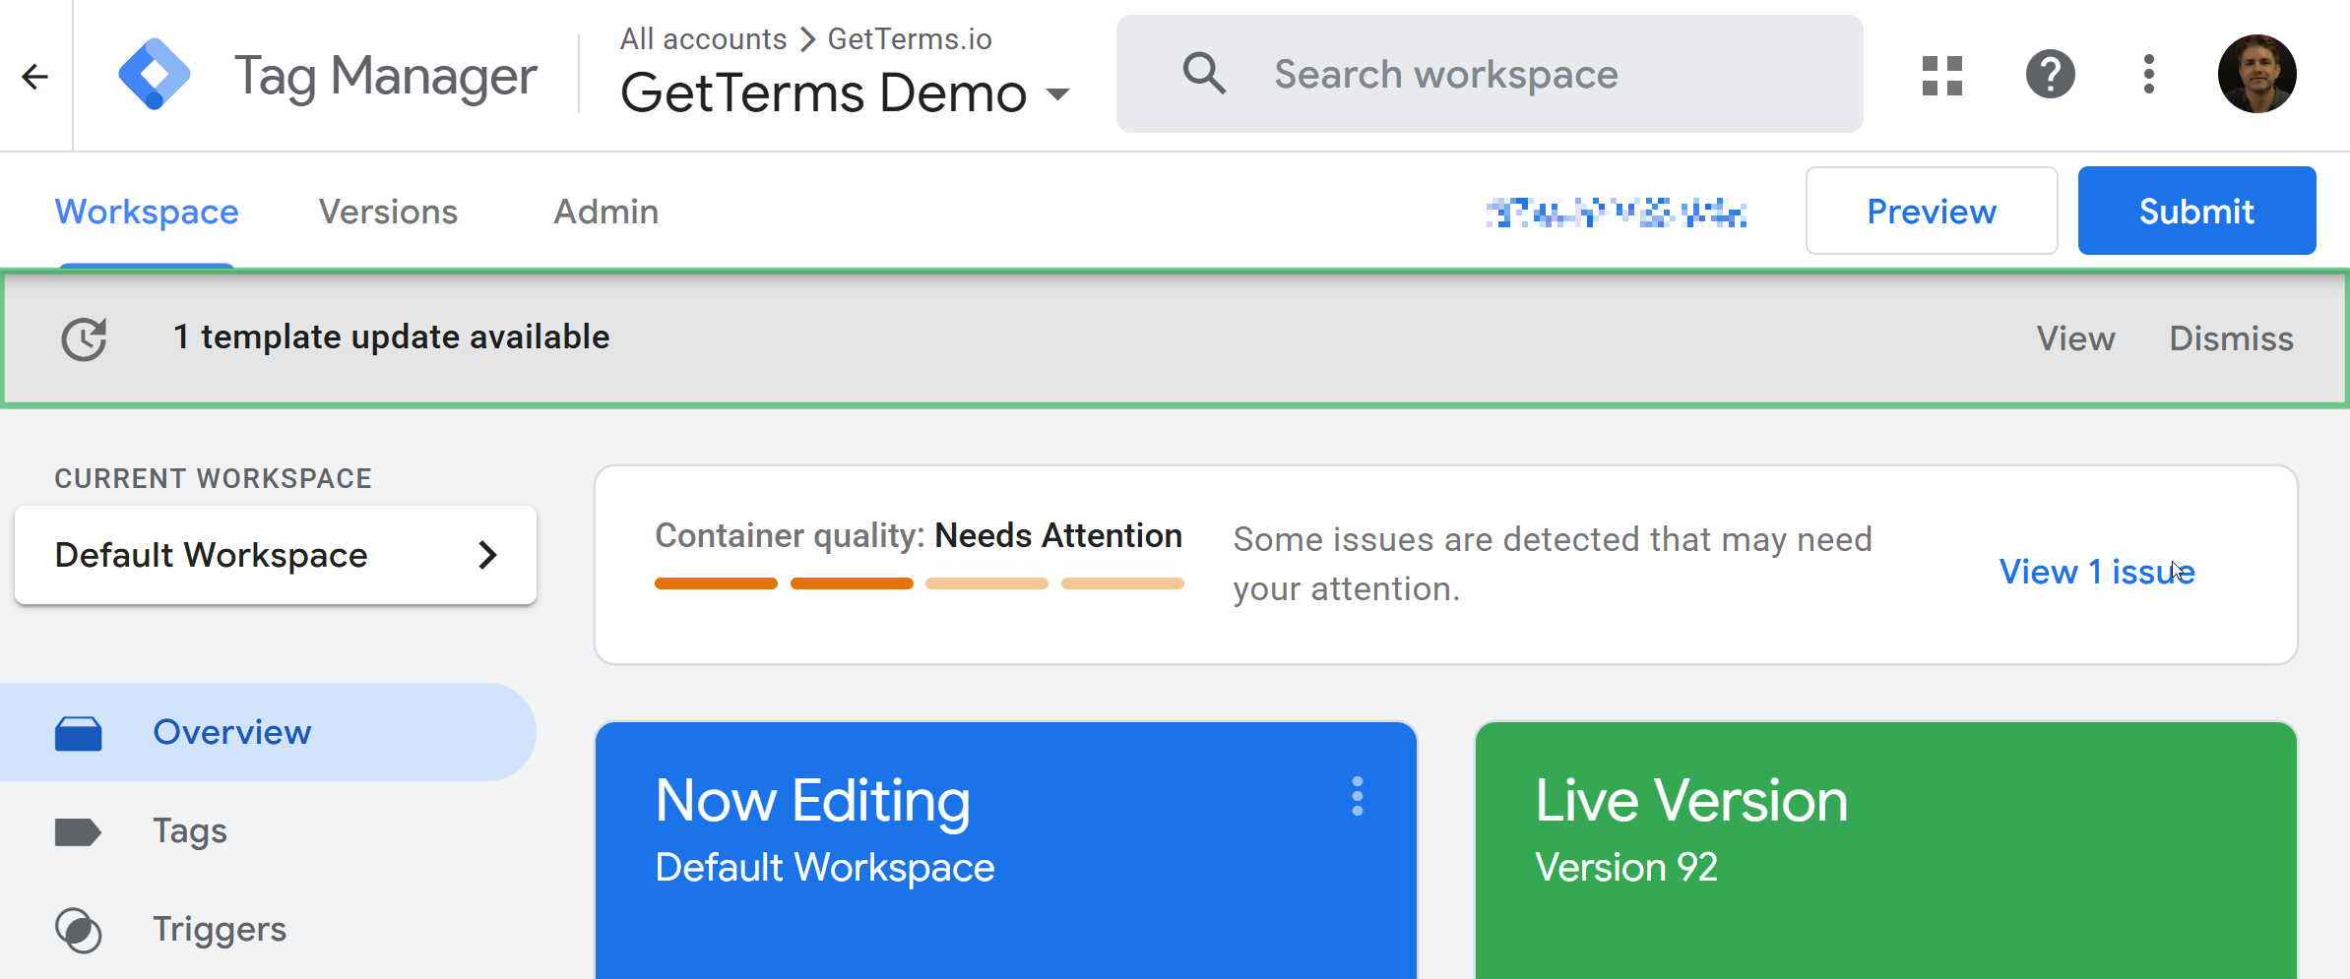
Task: Dismiss the template update notice
Action: point(2232,338)
